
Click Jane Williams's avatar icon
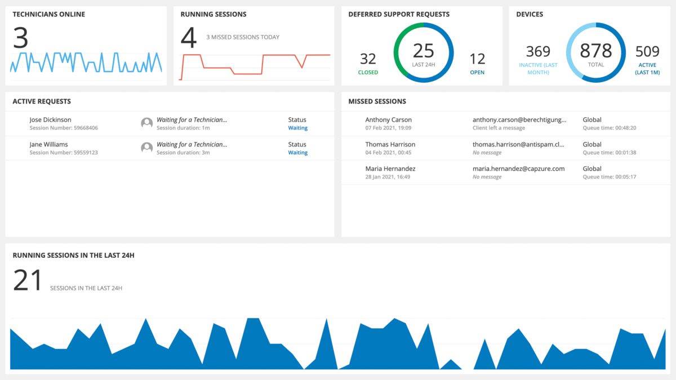146,147
